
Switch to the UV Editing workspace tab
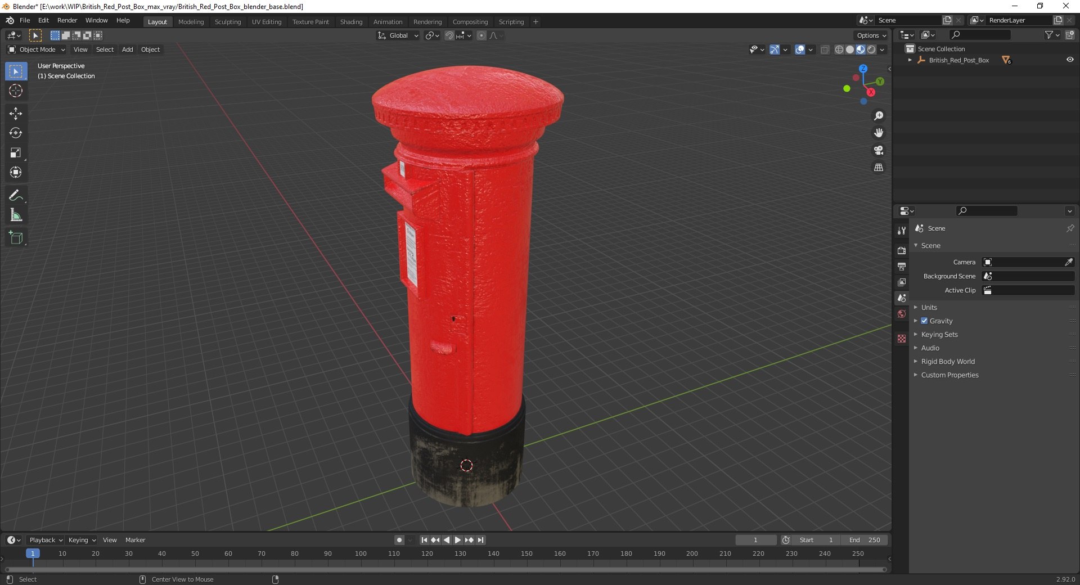coord(267,22)
